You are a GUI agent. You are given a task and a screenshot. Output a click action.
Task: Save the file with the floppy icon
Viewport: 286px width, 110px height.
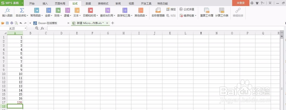[7, 23]
